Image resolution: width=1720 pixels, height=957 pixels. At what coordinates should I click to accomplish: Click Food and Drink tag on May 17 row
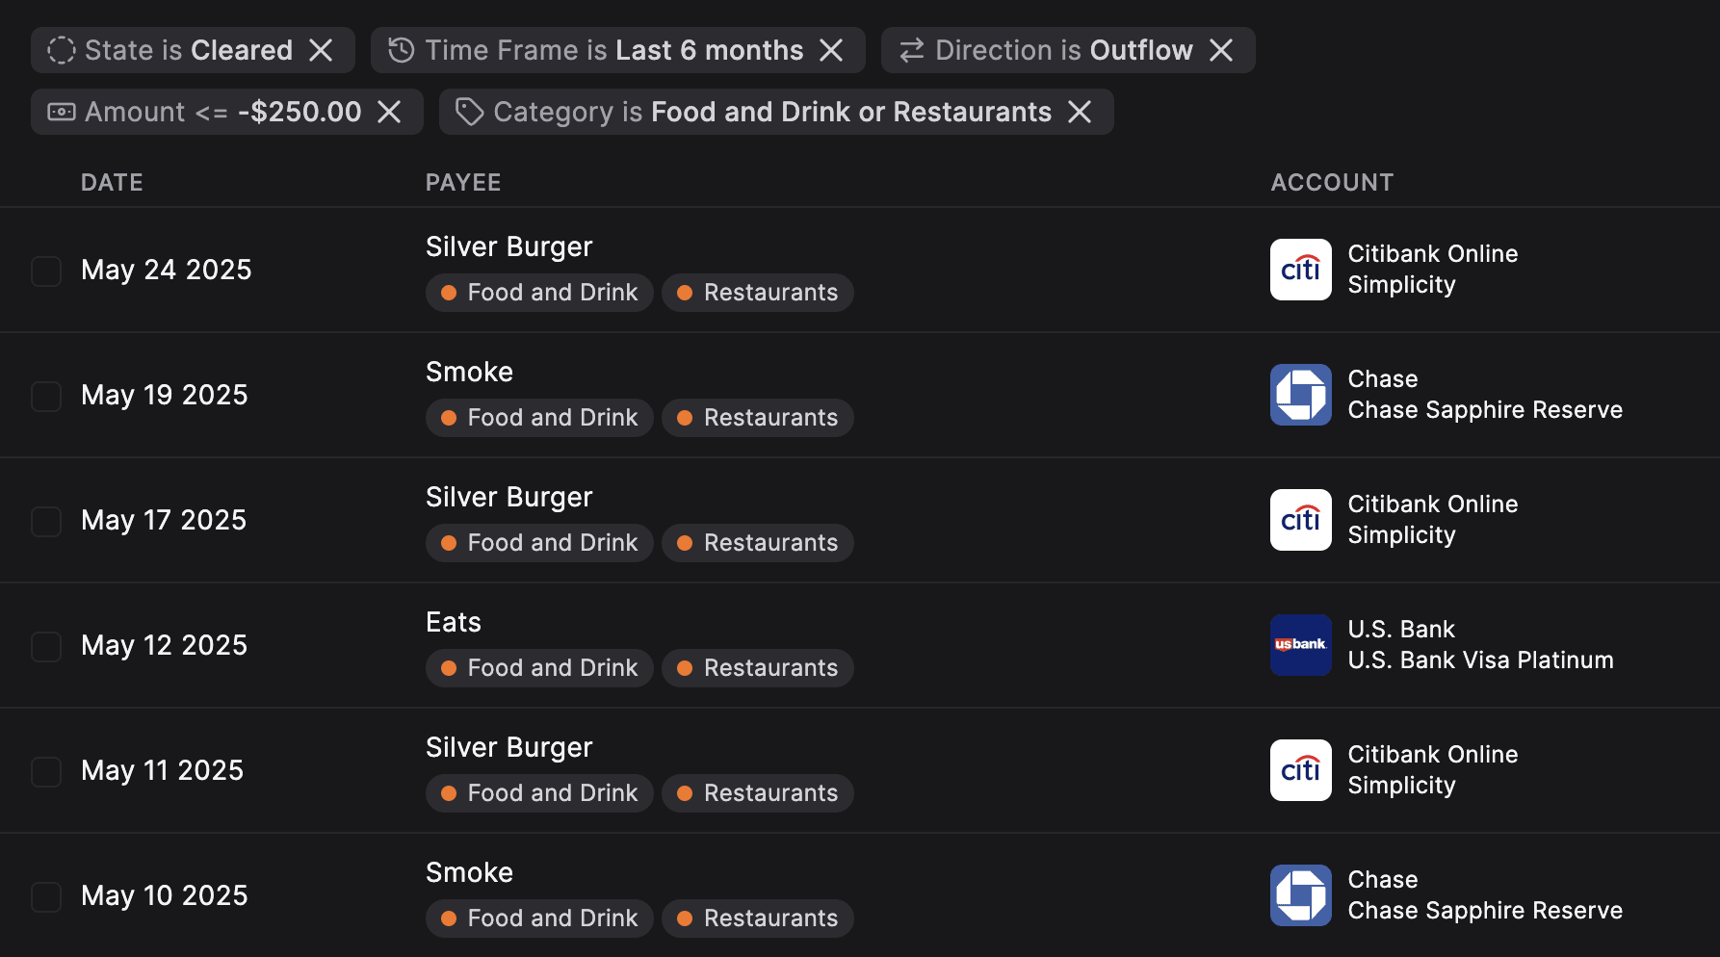pos(539,543)
